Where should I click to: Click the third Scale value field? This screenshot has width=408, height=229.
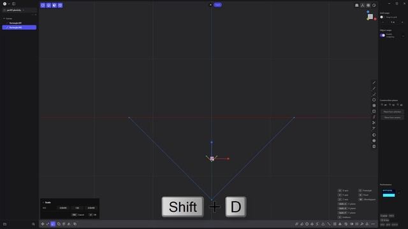click(x=91, y=208)
